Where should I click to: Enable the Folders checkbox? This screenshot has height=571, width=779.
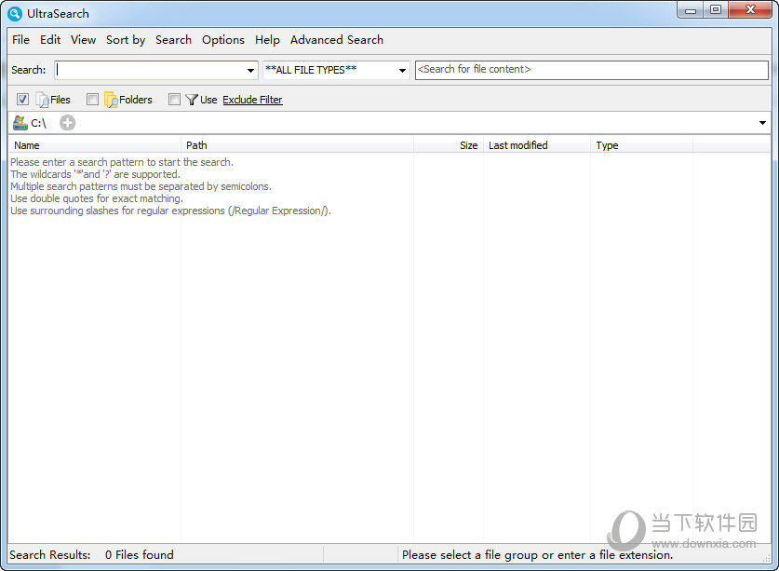(x=92, y=99)
